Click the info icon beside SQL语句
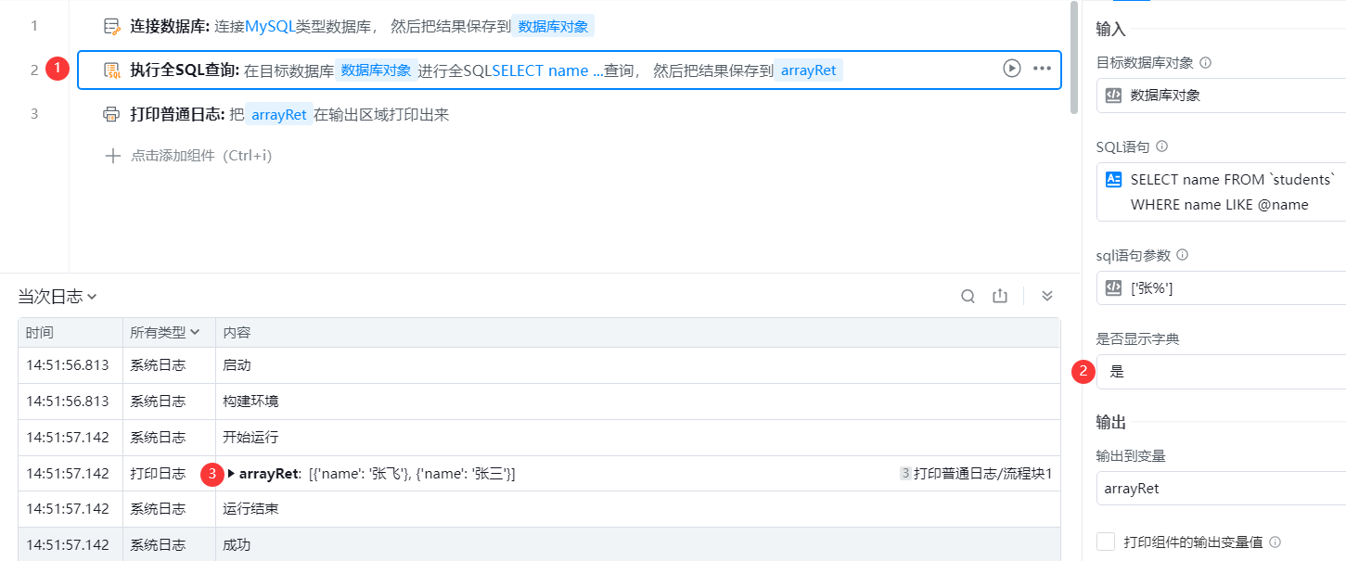Screen dimensions: 1346x561 [x=1162, y=147]
